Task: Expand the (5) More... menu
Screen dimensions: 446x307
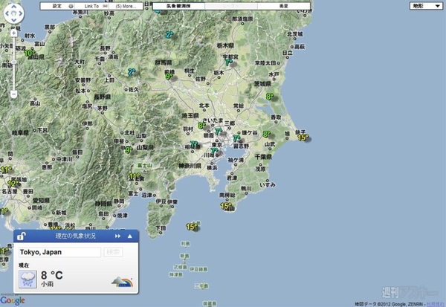Action: point(126,6)
